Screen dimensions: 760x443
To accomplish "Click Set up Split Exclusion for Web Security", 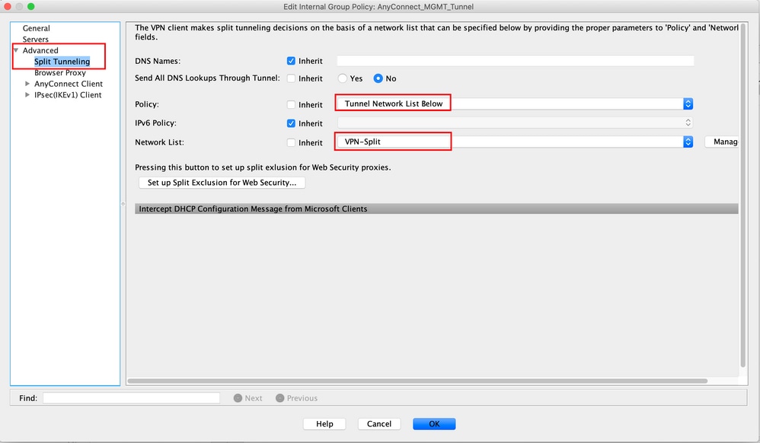I will pos(222,183).
